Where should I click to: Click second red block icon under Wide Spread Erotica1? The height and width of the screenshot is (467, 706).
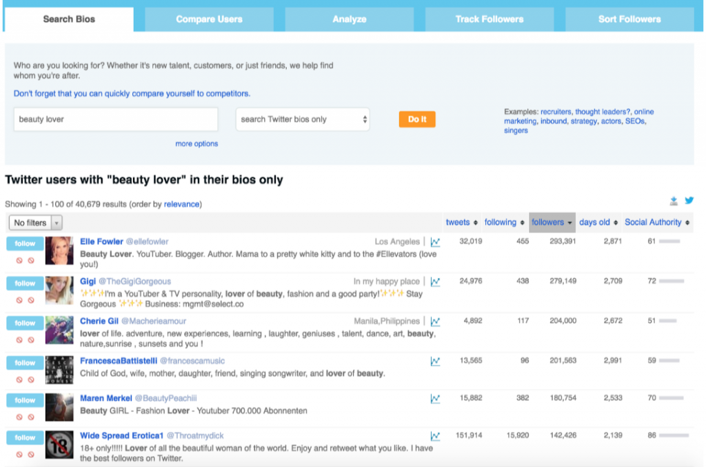[x=31, y=454]
